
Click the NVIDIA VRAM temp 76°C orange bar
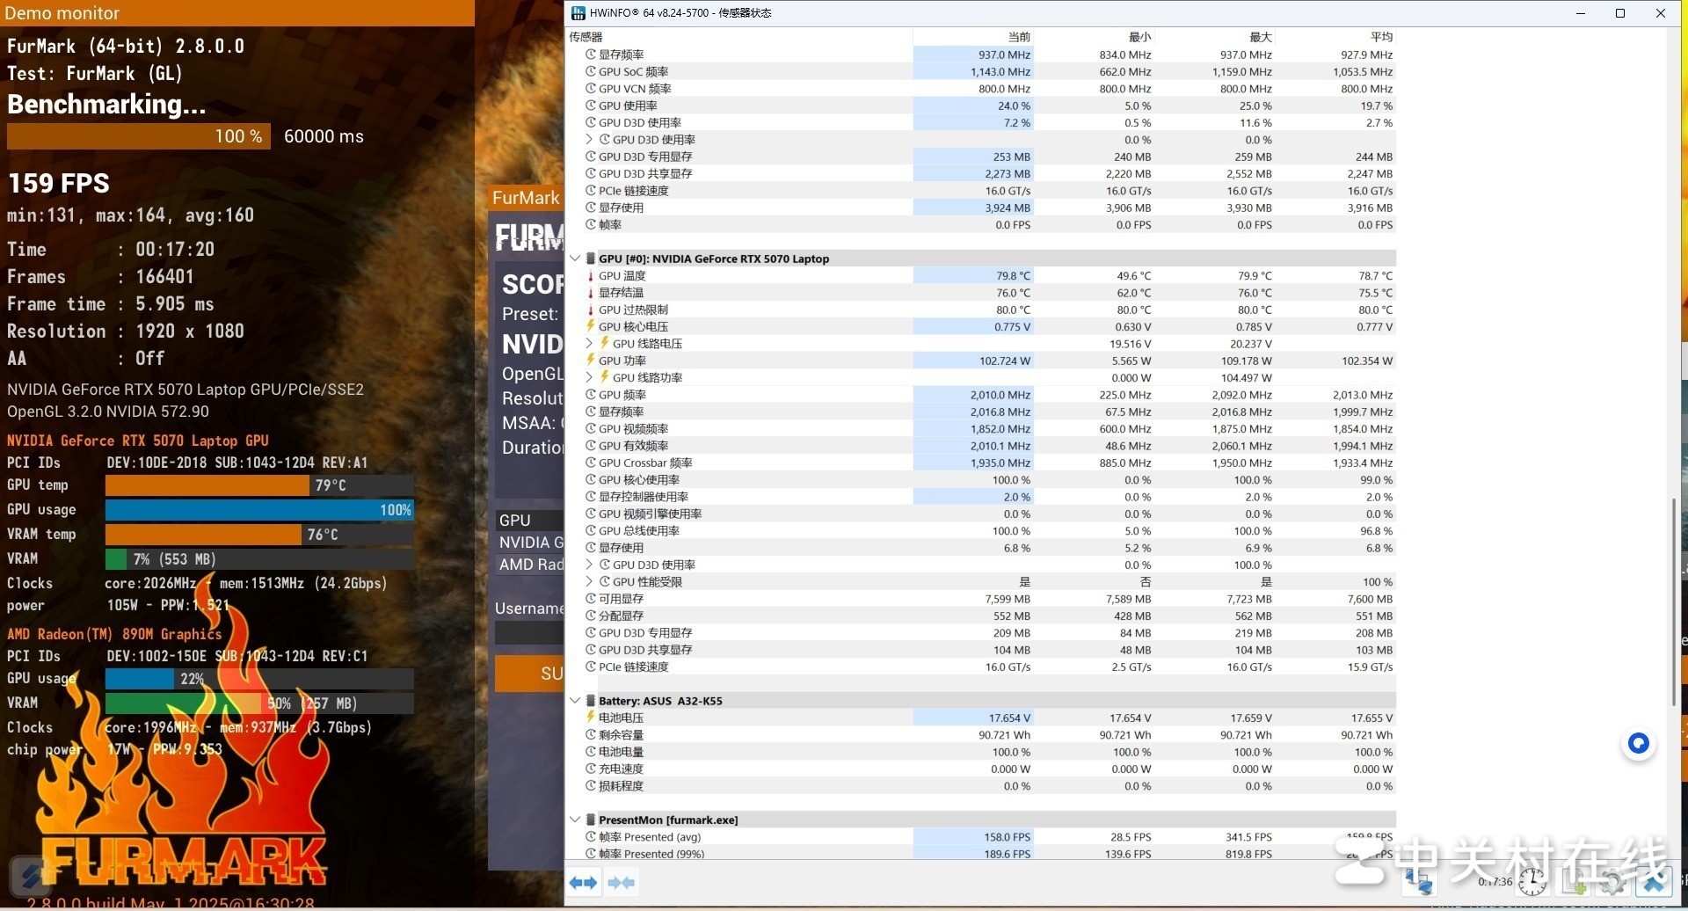[x=204, y=535]
